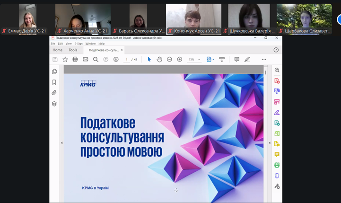The width and height of the screenshot is (341, 203).
Task: Send file by email envelope icon
Action: tap(86, 59)
